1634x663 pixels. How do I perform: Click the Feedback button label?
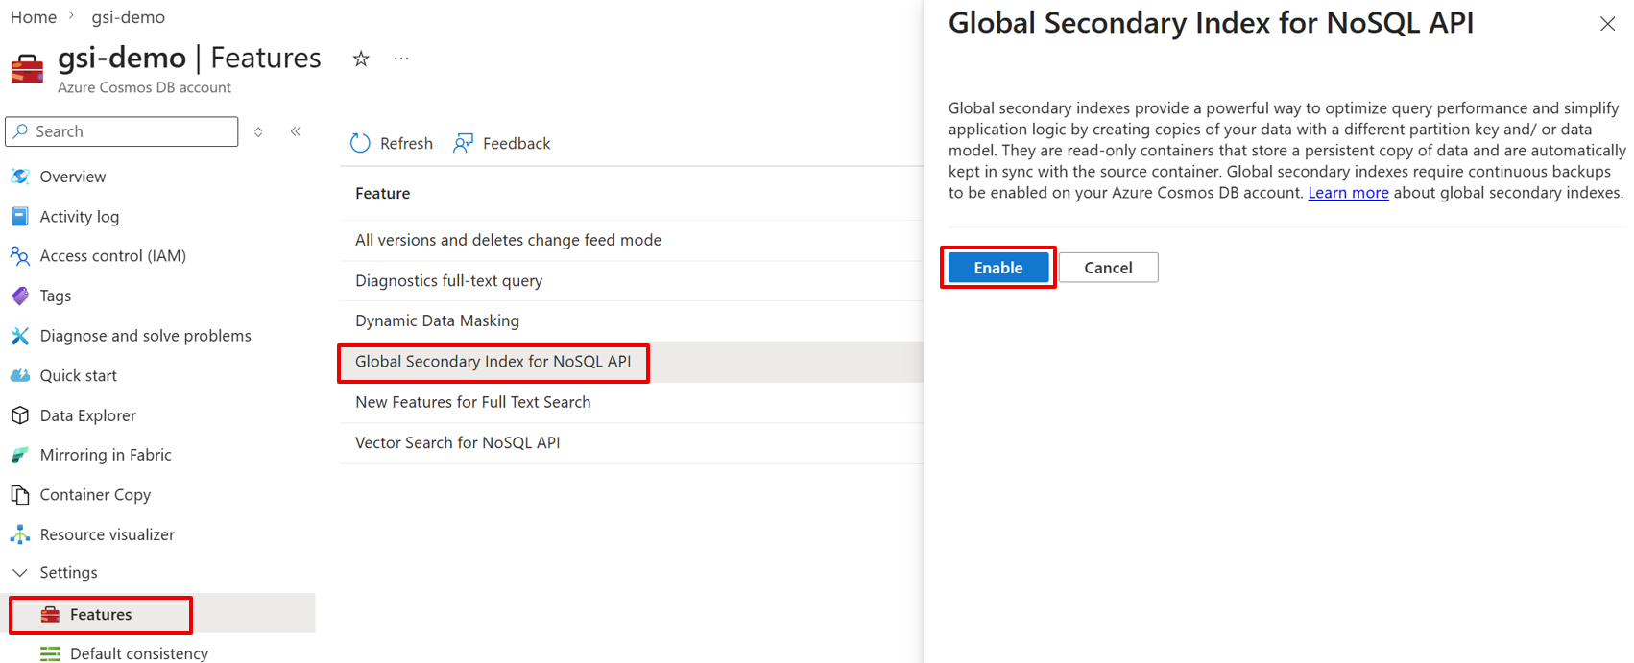(x=517, y=143)
